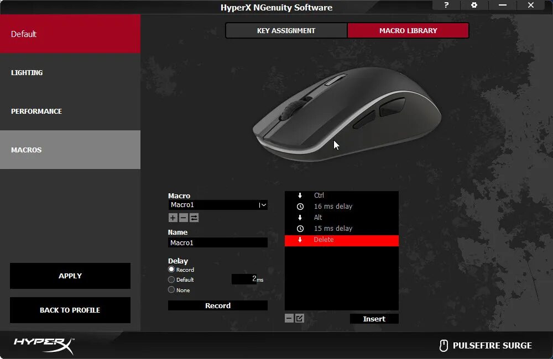This screenshot has width=553, height=359.
Task: Select the Default profile
Action: (x=70, y=34)
